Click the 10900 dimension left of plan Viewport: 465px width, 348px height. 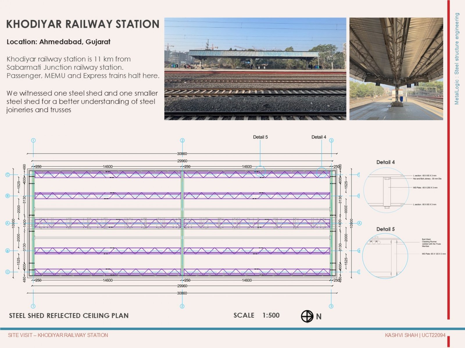tap(13, 223)
